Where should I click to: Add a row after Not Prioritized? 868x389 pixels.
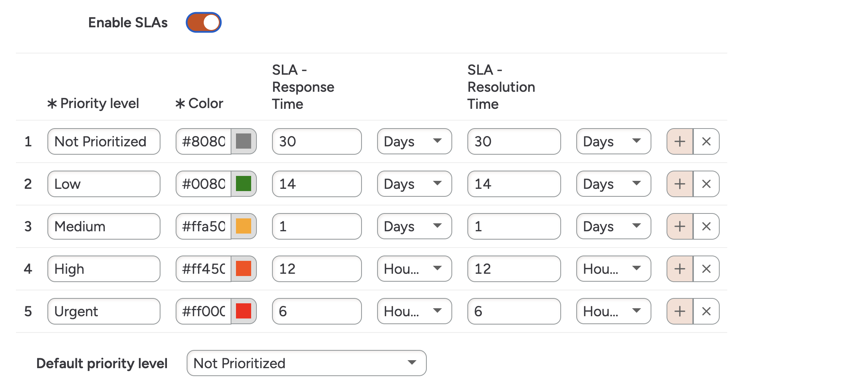click(680, 141)
